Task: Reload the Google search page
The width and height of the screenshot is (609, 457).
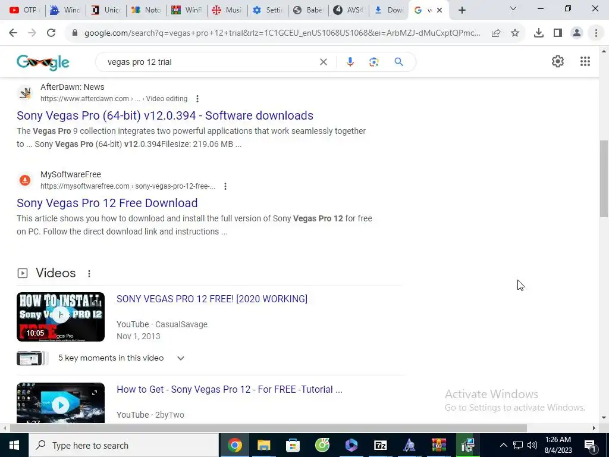Action: click(51, 33)
